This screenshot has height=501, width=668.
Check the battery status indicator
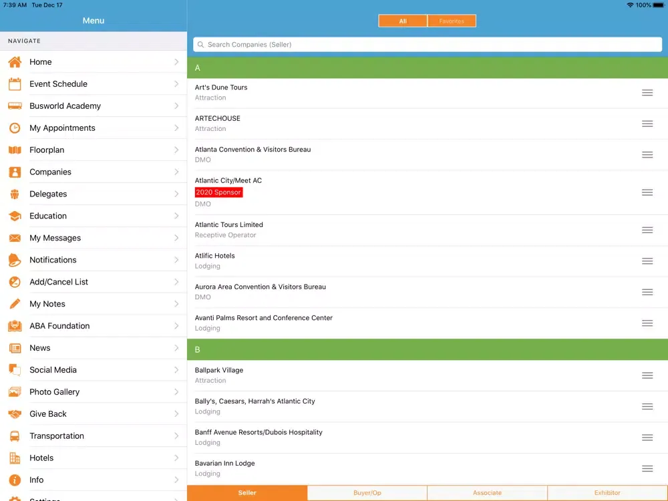click(x=658, y=5)
